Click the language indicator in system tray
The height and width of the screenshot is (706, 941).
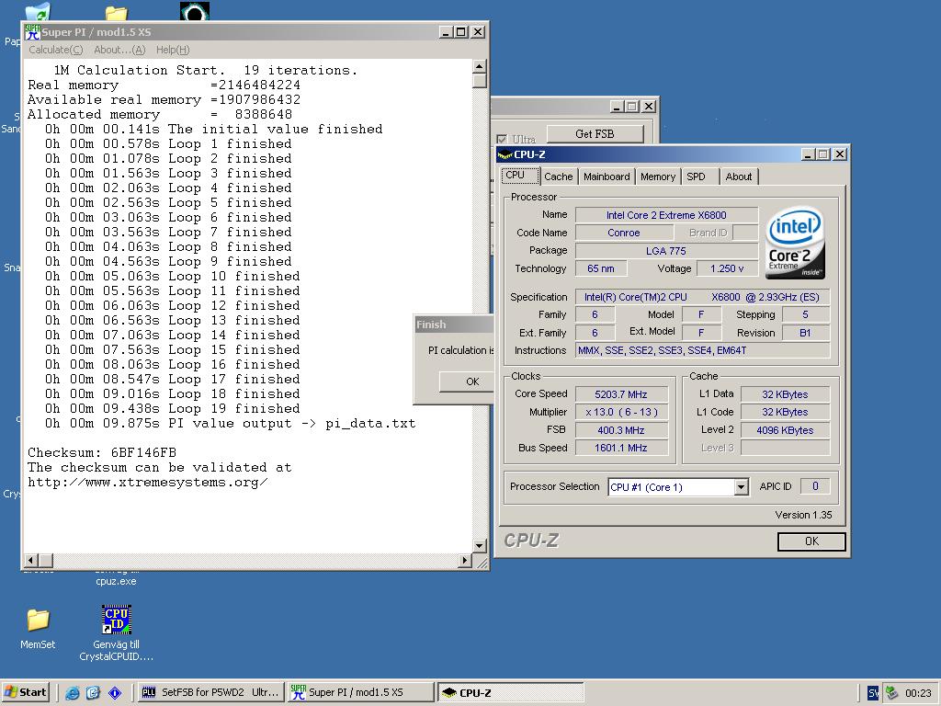pyautogui.click(x=873, y=693)
